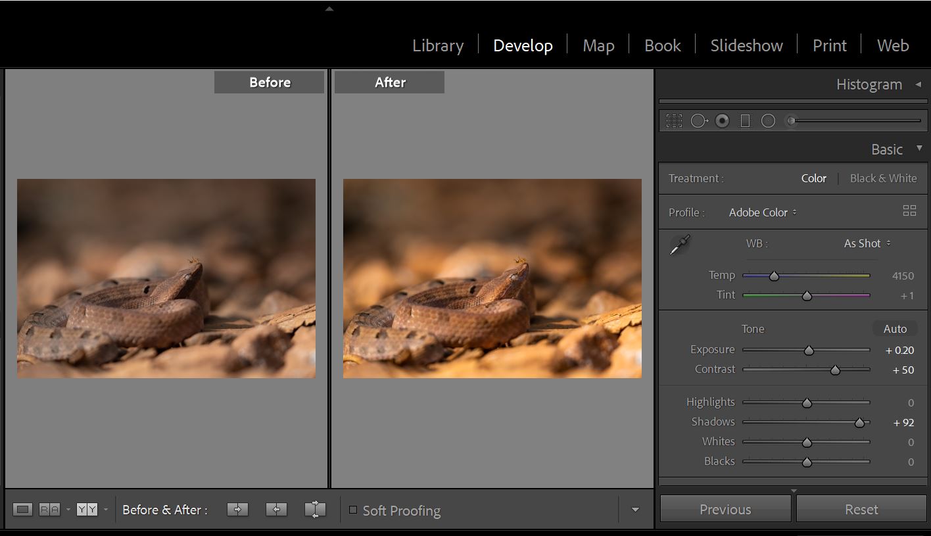This screenshot has height=536, width=931.
Task: Adjust the Shadows slider handle
Action: pyautogui.click(x=859, y=423)
